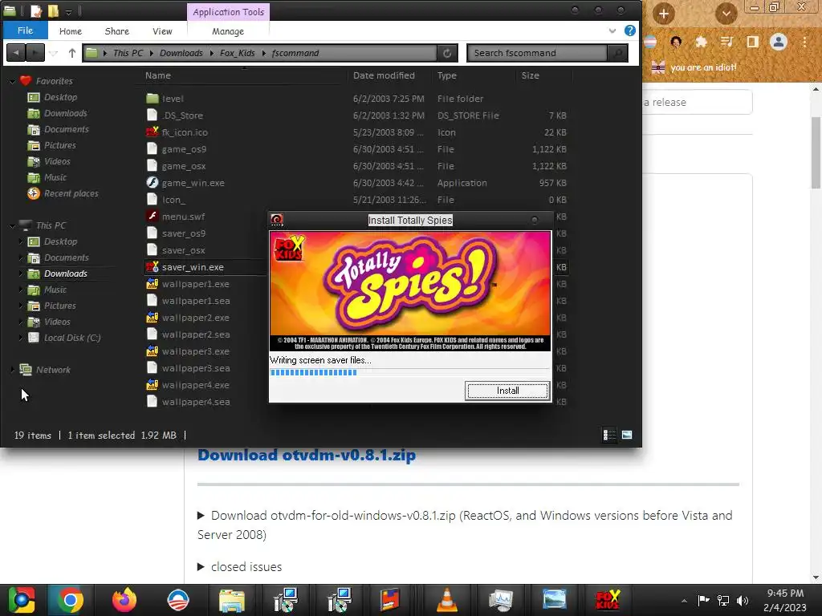822x616 pixels.
Task: Open the browser profile avatar icon
Action: [x=779, y=42]
